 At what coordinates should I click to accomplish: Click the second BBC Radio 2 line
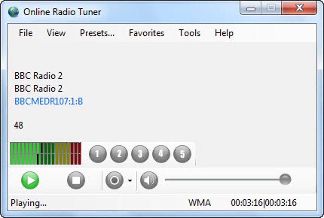[x=38, y=89]
